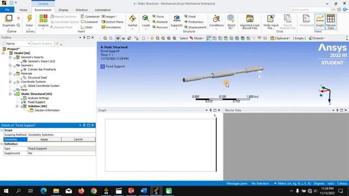Click the Fixed Support legend color swatch
This screenshot has height=196, width=349.
pyautogui.click(x=103, y=66)
